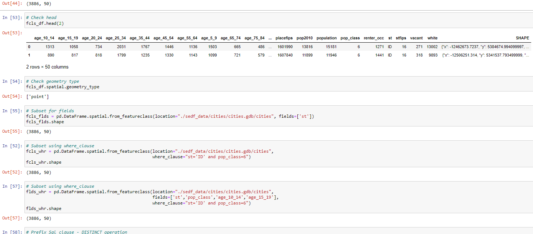Click row index 0 in the dataframe

29,47
